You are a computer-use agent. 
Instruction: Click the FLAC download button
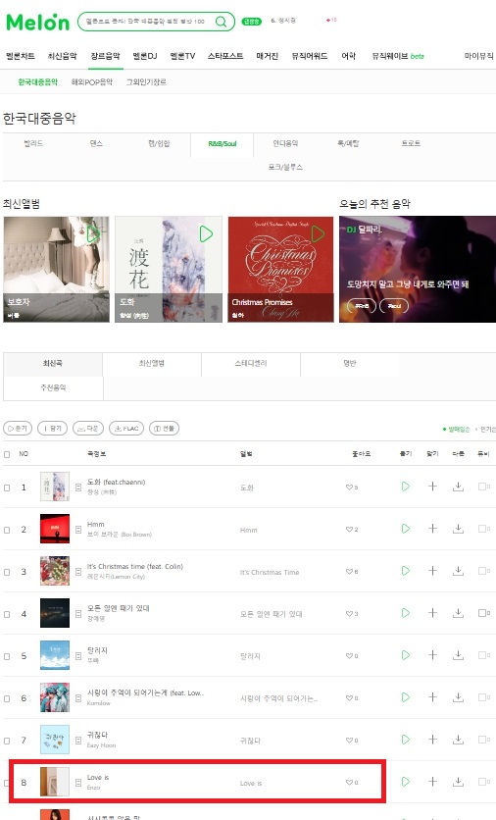[x=125, y=429]
